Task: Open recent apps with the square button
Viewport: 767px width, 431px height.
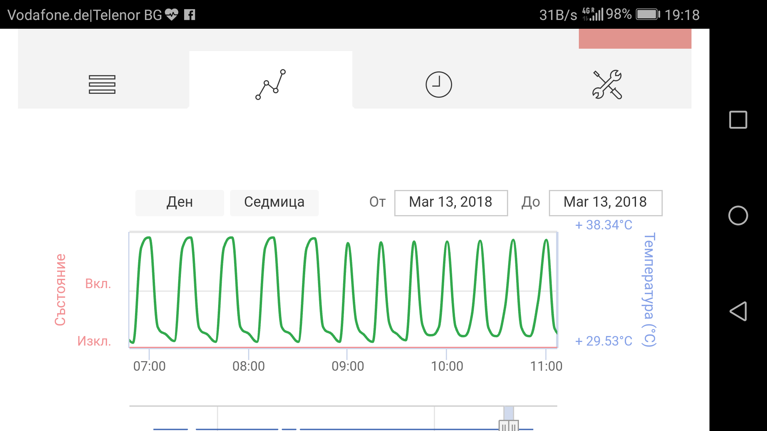Action: 739,119
